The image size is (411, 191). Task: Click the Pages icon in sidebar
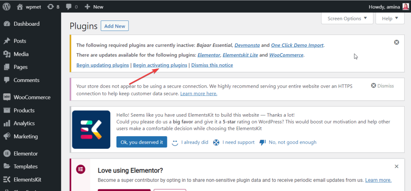pyautogui.click(x=7, y=67)
